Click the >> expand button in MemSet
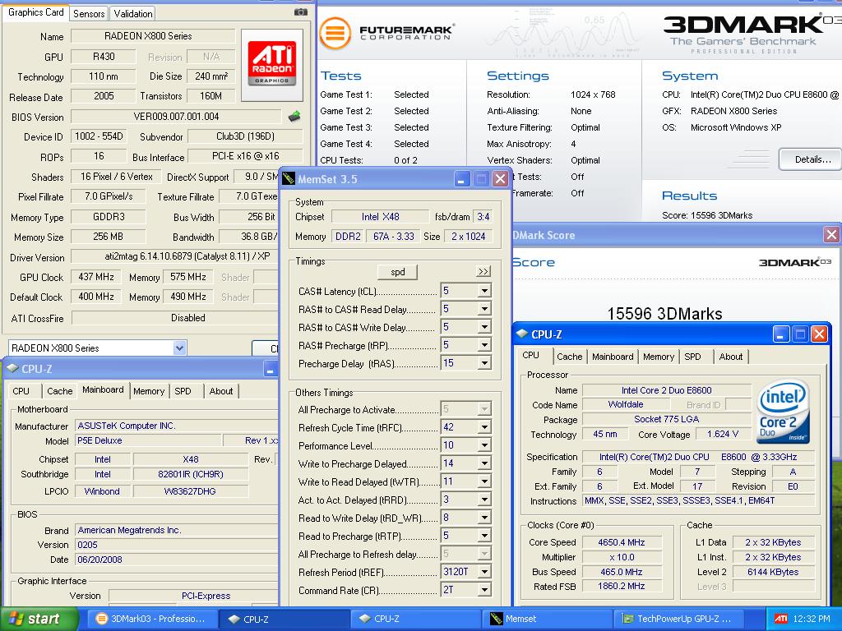This screenshot has width=842, height=631. pos(483,271)
